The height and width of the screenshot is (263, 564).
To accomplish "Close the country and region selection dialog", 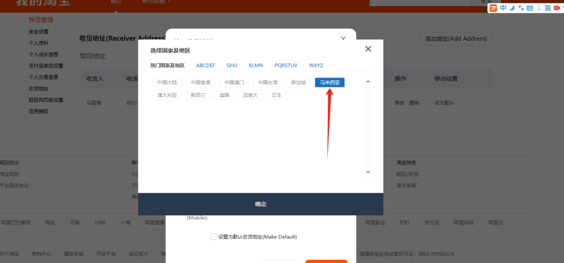I will (368, 49).
